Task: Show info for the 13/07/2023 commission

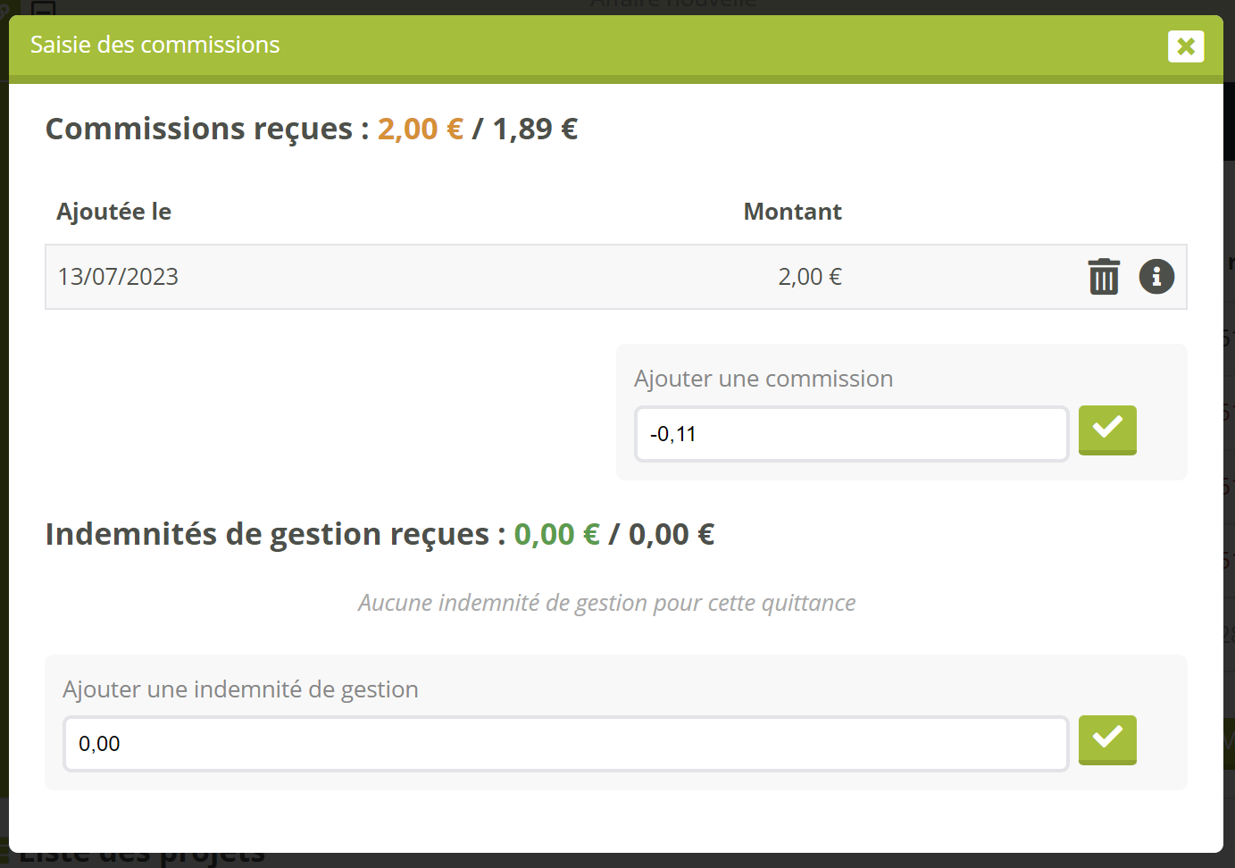Action: pyautogui.click(x=1156, y=277)
